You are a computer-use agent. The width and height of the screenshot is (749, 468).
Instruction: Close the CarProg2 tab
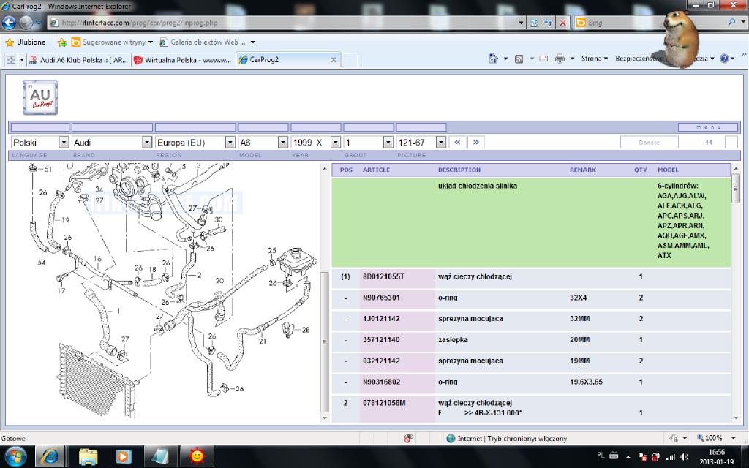(x=334, y=60)
